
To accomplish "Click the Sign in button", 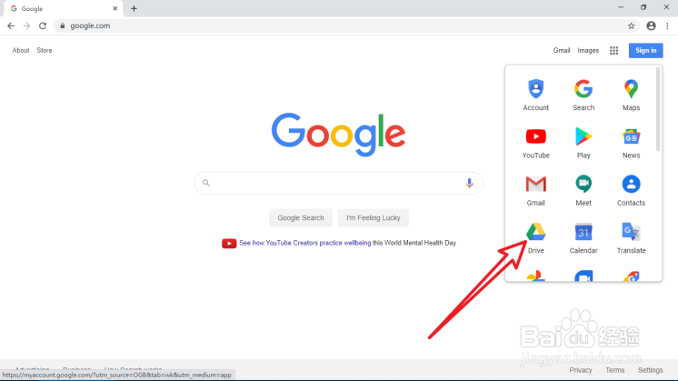I will pyautogui.click(x=645, y=51).
